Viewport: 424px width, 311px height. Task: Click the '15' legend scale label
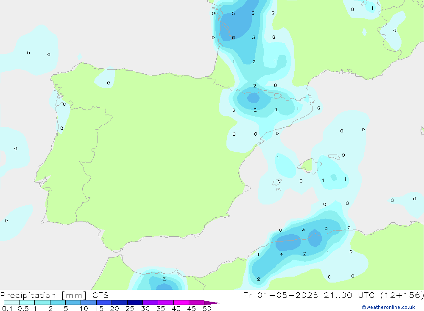tap(99, 308)
